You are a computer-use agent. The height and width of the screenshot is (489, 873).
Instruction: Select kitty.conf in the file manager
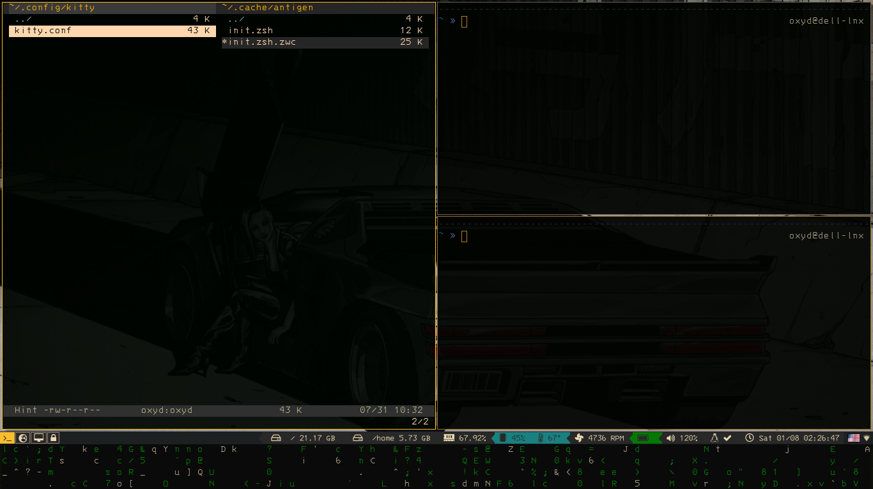pos(112,31)
